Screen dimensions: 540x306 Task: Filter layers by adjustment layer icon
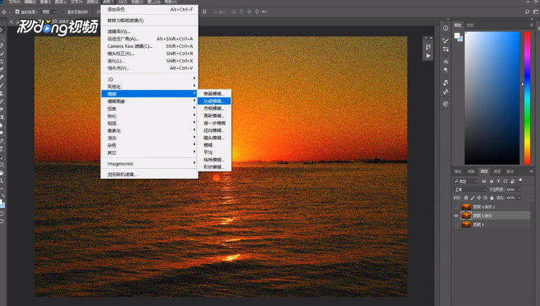click(491, 181)
